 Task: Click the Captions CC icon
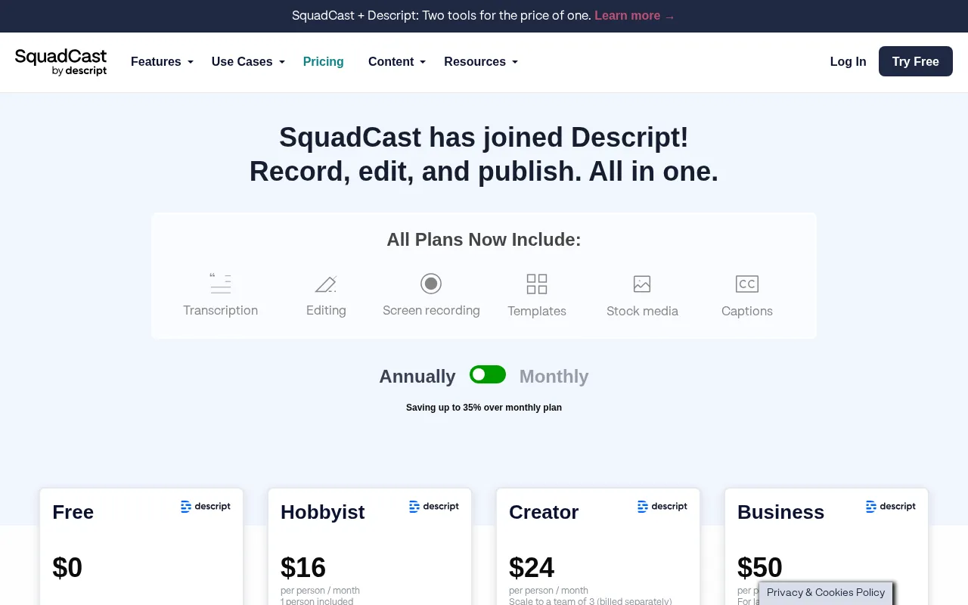(x=747, y=284)
